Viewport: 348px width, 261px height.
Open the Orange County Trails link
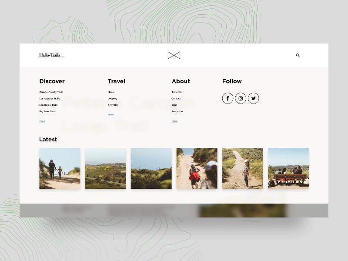point(51,92)
